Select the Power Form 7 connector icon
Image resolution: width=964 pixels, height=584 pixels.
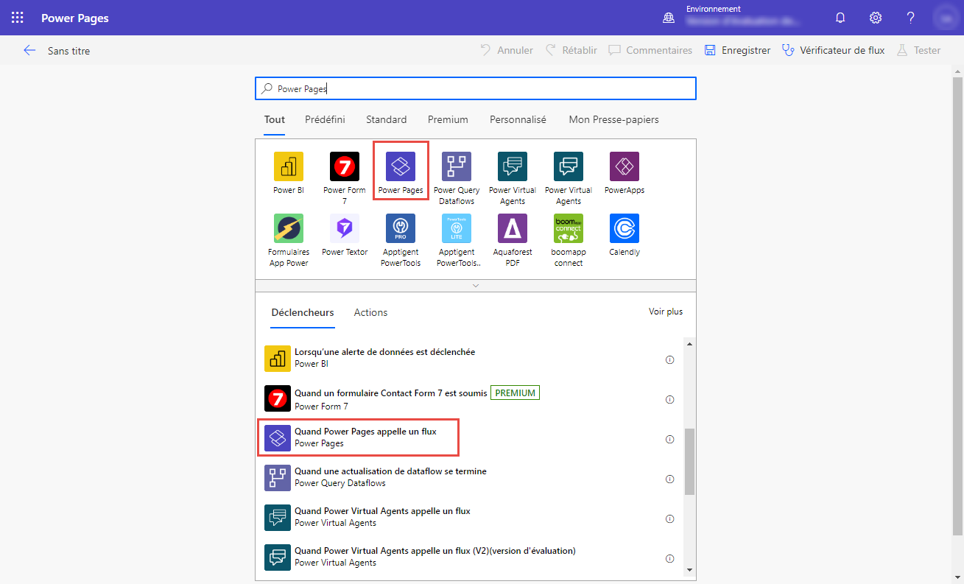(x=344, y=166)
